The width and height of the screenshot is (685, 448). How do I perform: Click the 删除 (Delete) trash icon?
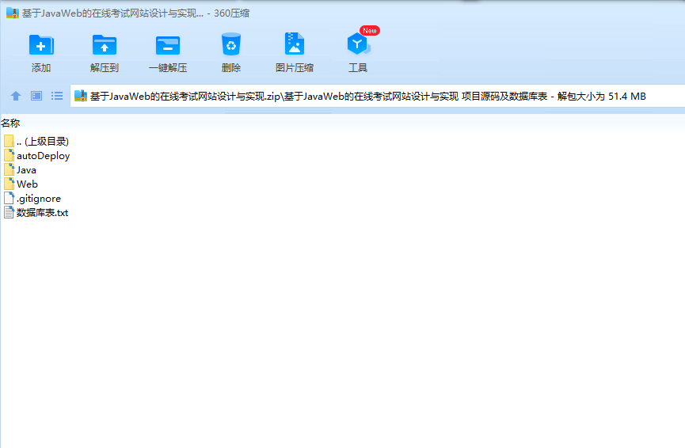(231, 44)
